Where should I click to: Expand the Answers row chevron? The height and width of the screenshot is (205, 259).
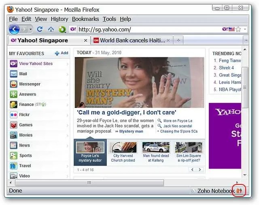click(x=67, y=95)
